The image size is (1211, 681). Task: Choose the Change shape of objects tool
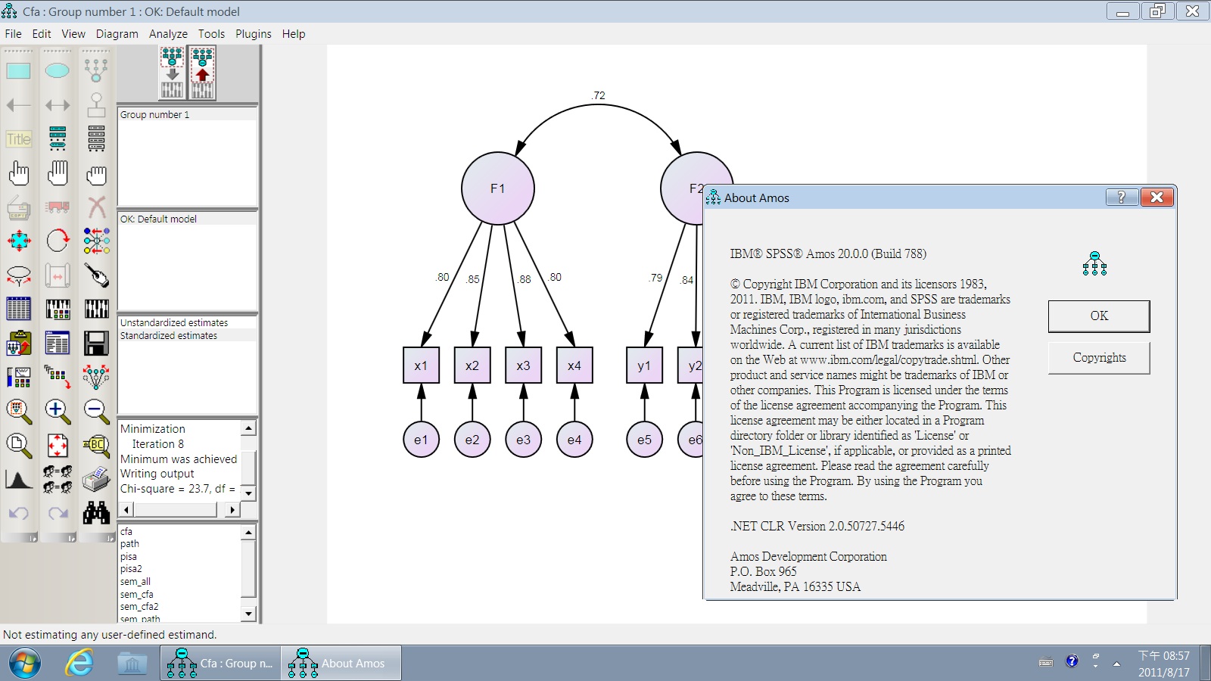(x=19, y=241)
